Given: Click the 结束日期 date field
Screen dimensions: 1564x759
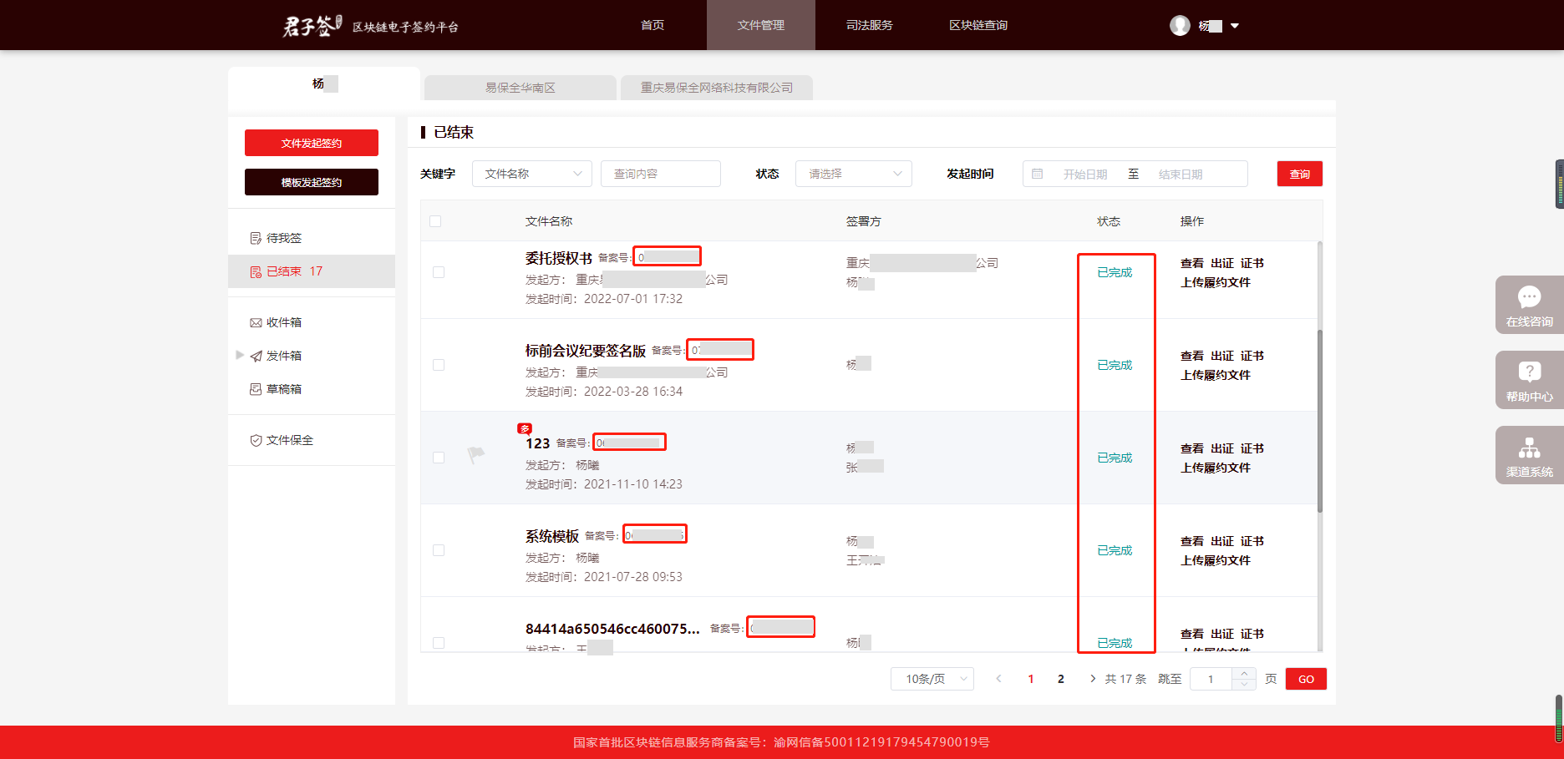Looking at the screenshot, I should [1180, 174].
